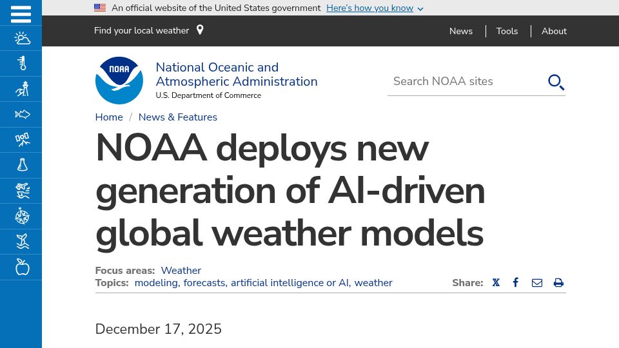This screenshot has height=348, width=619.
Task: Expand the 'Here's how you know' chevron
Action: 420,9
